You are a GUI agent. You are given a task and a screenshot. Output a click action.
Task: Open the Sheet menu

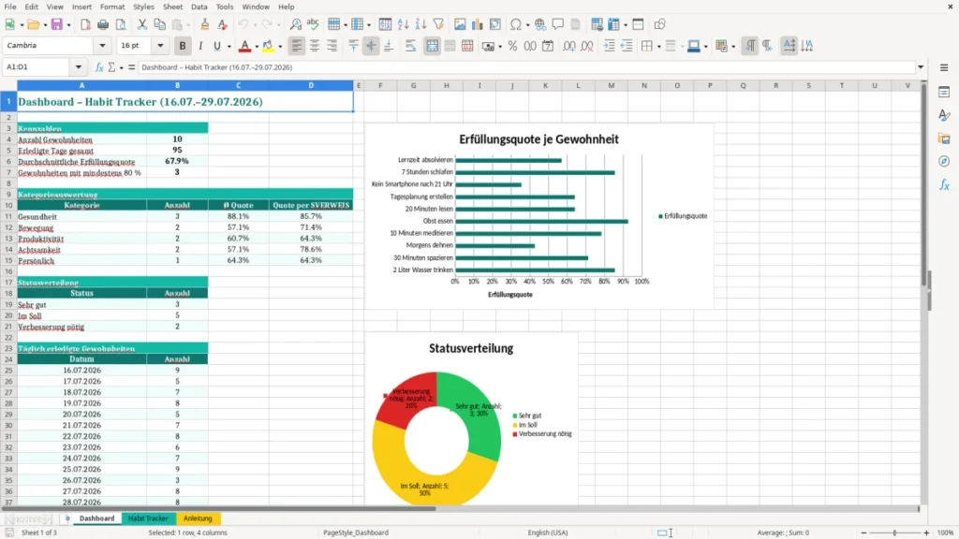point(172,7)
